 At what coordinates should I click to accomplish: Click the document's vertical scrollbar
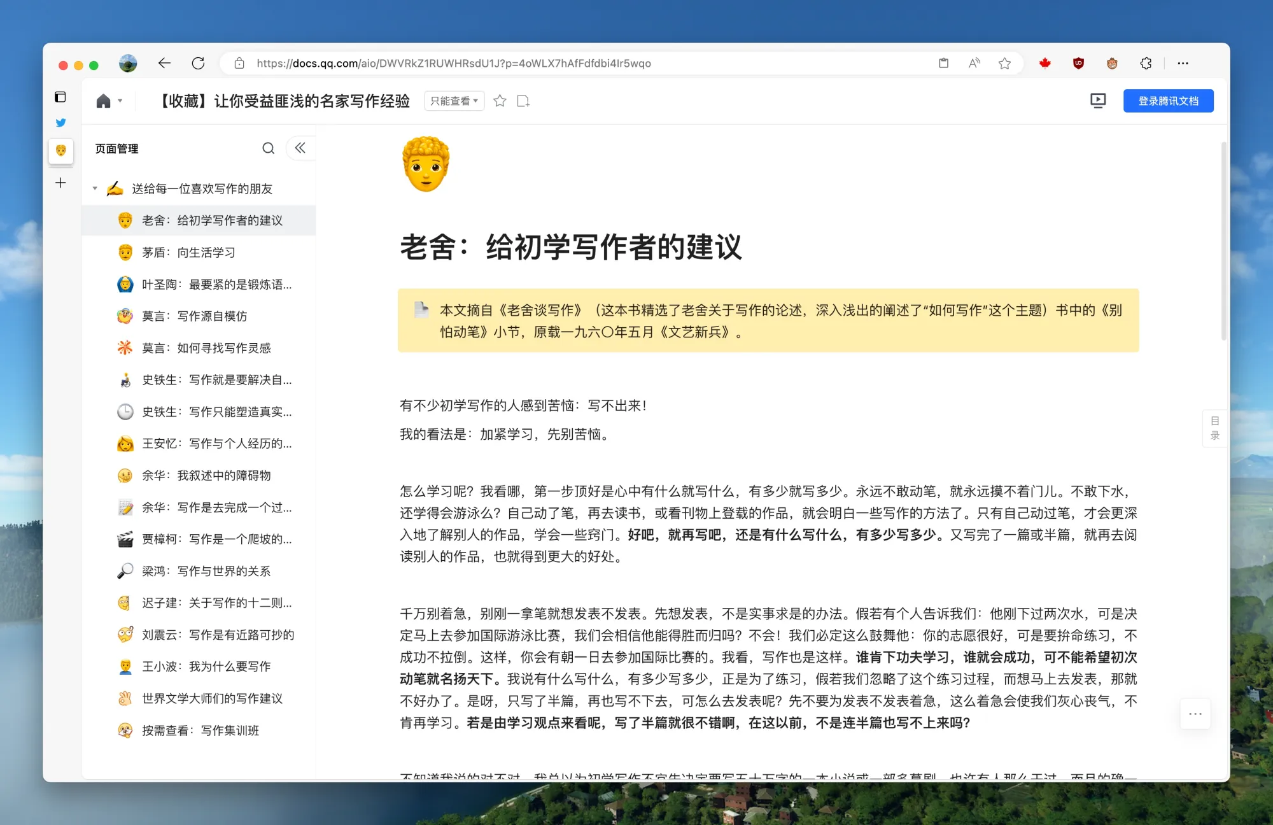tap(1223, 242)
